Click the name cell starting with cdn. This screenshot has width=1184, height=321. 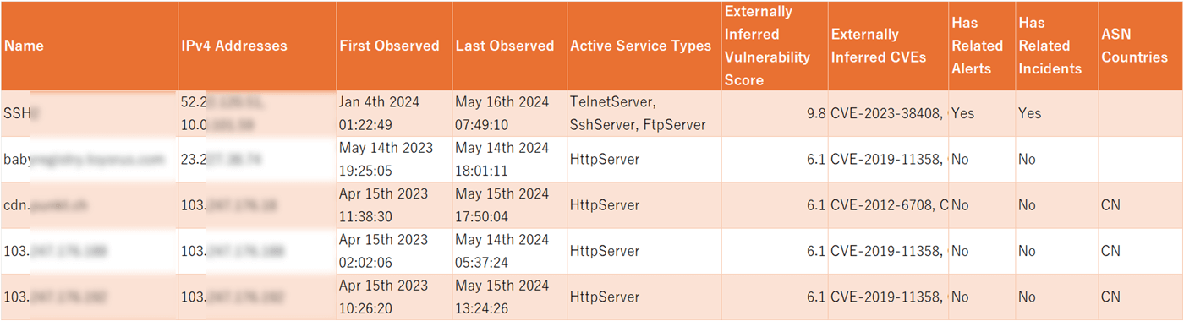(x=89, y=205)
